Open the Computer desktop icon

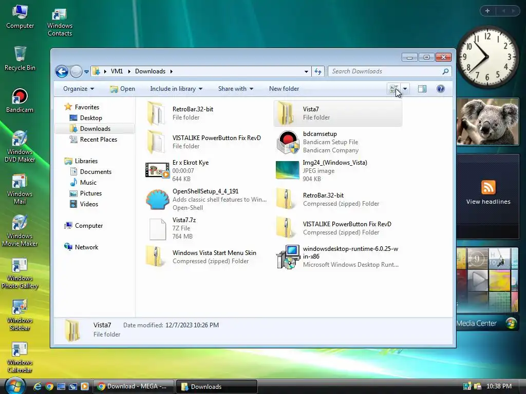point(20,16)
